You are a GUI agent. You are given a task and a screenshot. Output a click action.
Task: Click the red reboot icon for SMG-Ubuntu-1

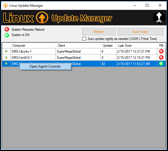point(161,51)
